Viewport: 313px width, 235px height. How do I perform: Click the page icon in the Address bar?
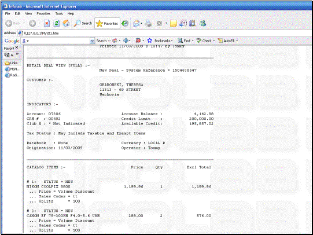click(x=20, y=33)
